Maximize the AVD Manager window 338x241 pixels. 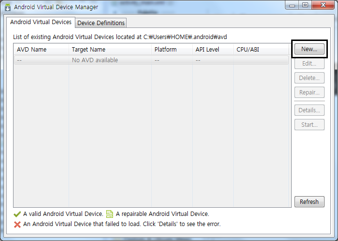[305, 5]
